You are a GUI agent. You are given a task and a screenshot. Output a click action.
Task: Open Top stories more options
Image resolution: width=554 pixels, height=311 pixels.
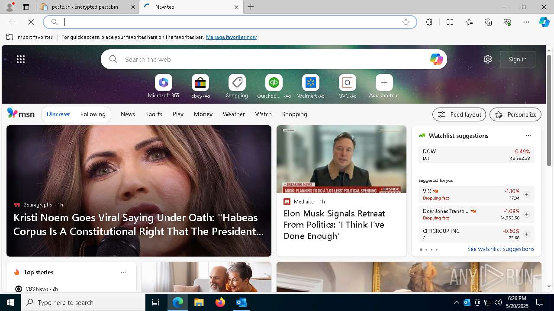[x=123, y=272]
